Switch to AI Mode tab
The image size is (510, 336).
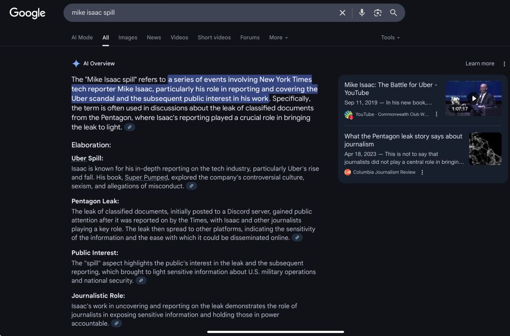point(82,37)
